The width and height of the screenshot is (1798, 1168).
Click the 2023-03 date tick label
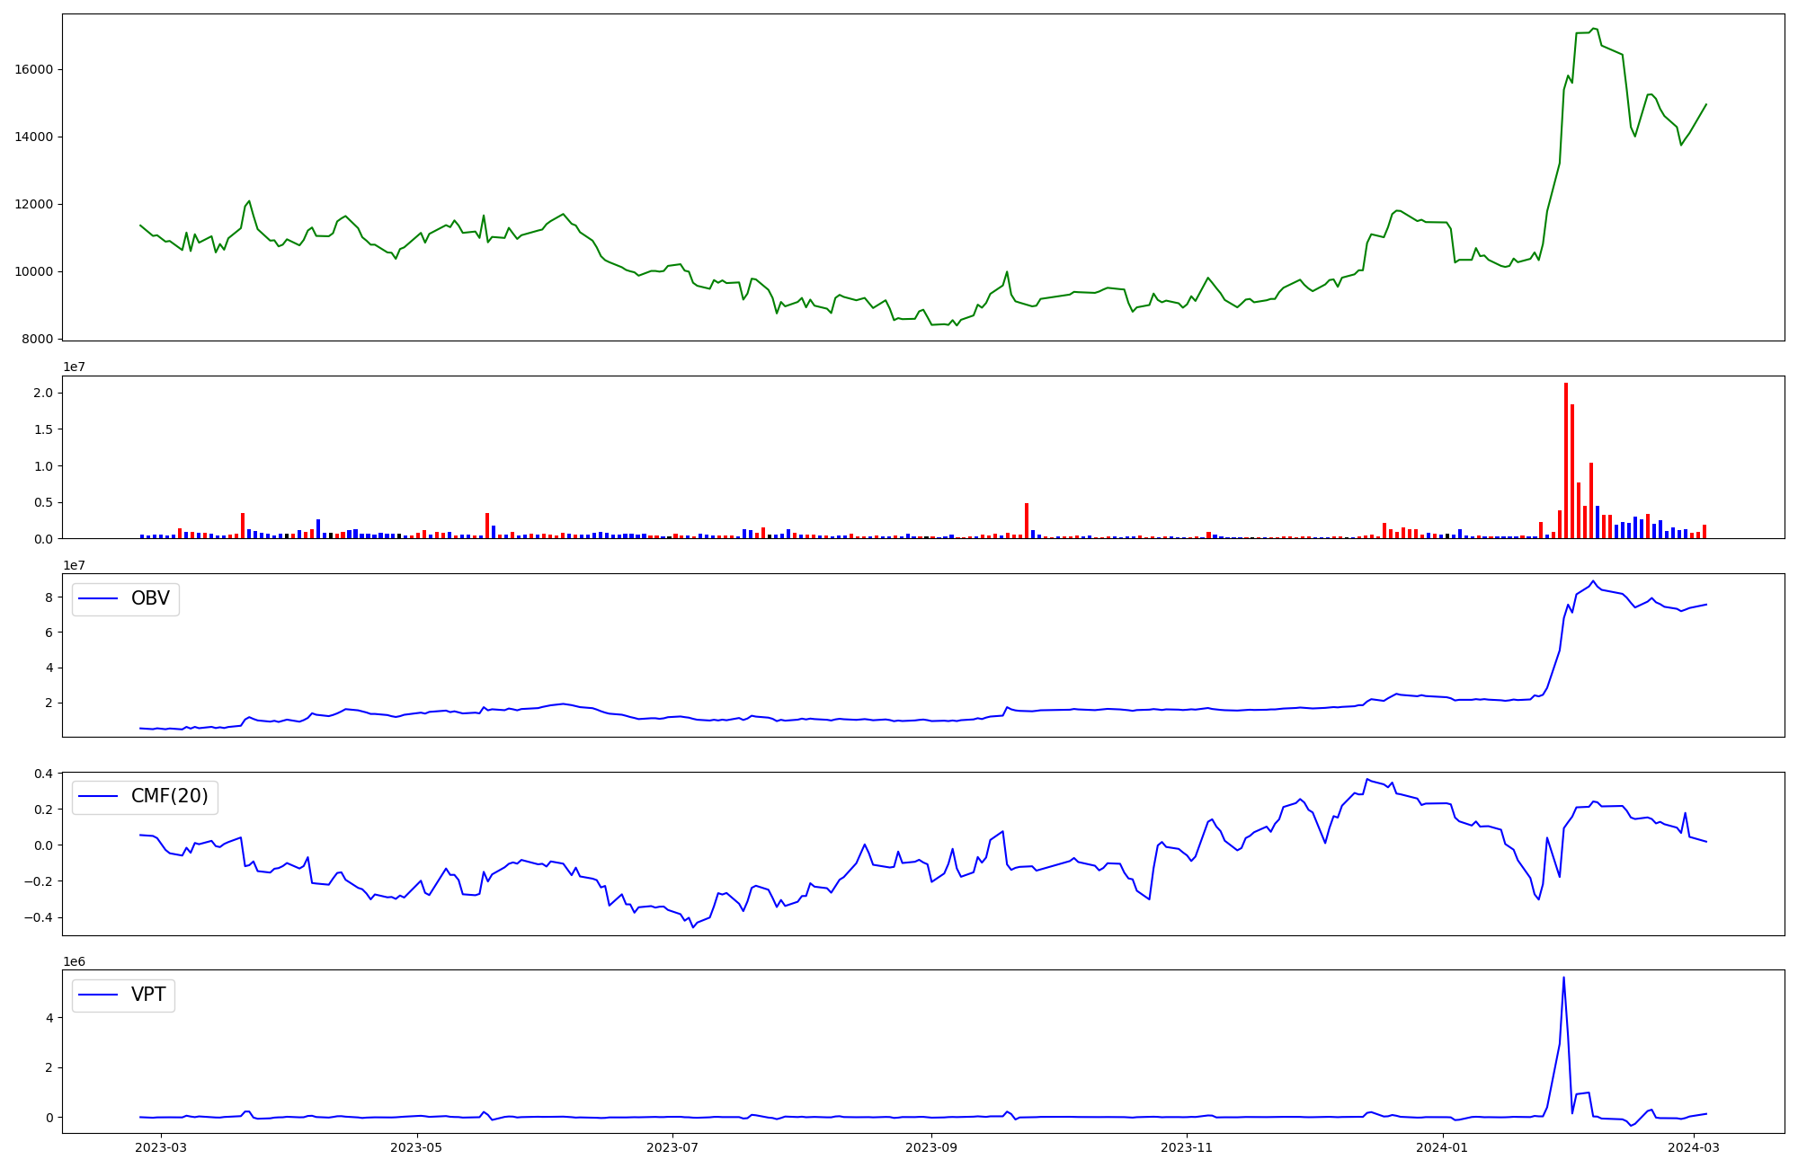click(162, 1147)
